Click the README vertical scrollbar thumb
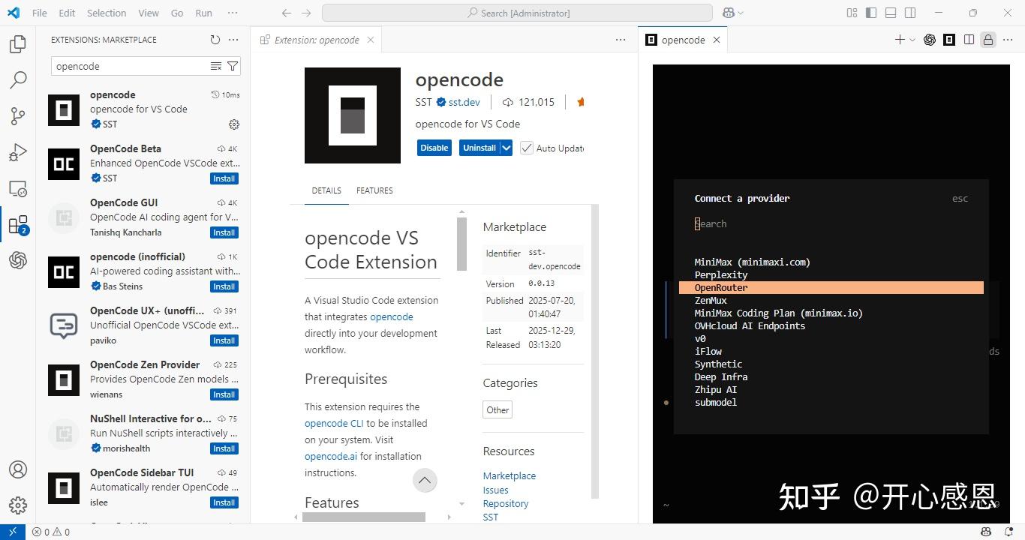The image size is (1025, 540). coord(461,244)
